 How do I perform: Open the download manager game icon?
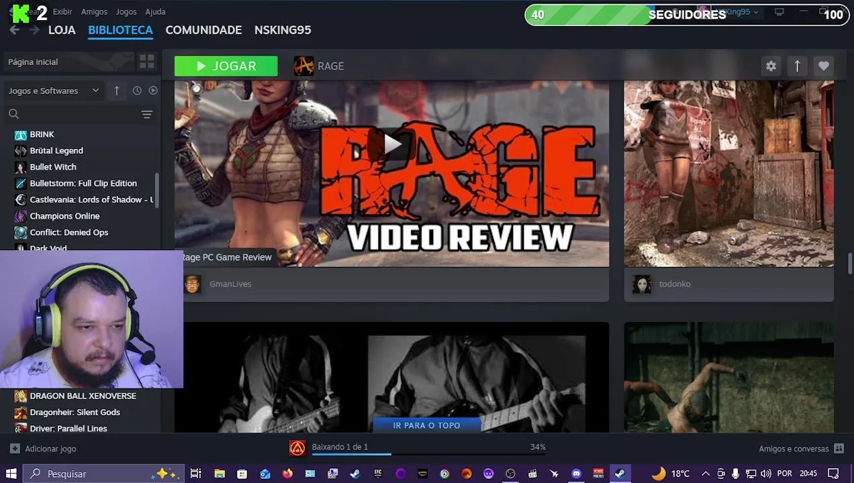click(297, 448)
